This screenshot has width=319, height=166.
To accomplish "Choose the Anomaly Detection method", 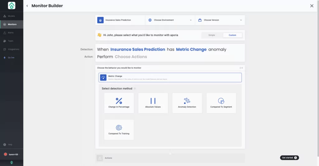I will click(x=187, y=103).
